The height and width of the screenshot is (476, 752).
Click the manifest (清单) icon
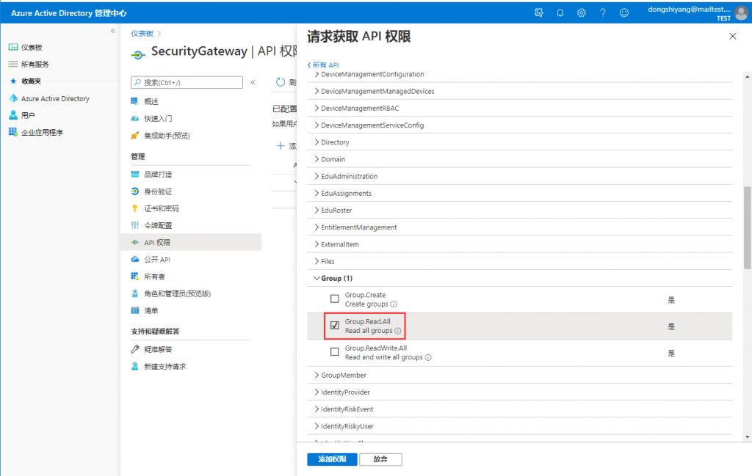click(135, 310)
